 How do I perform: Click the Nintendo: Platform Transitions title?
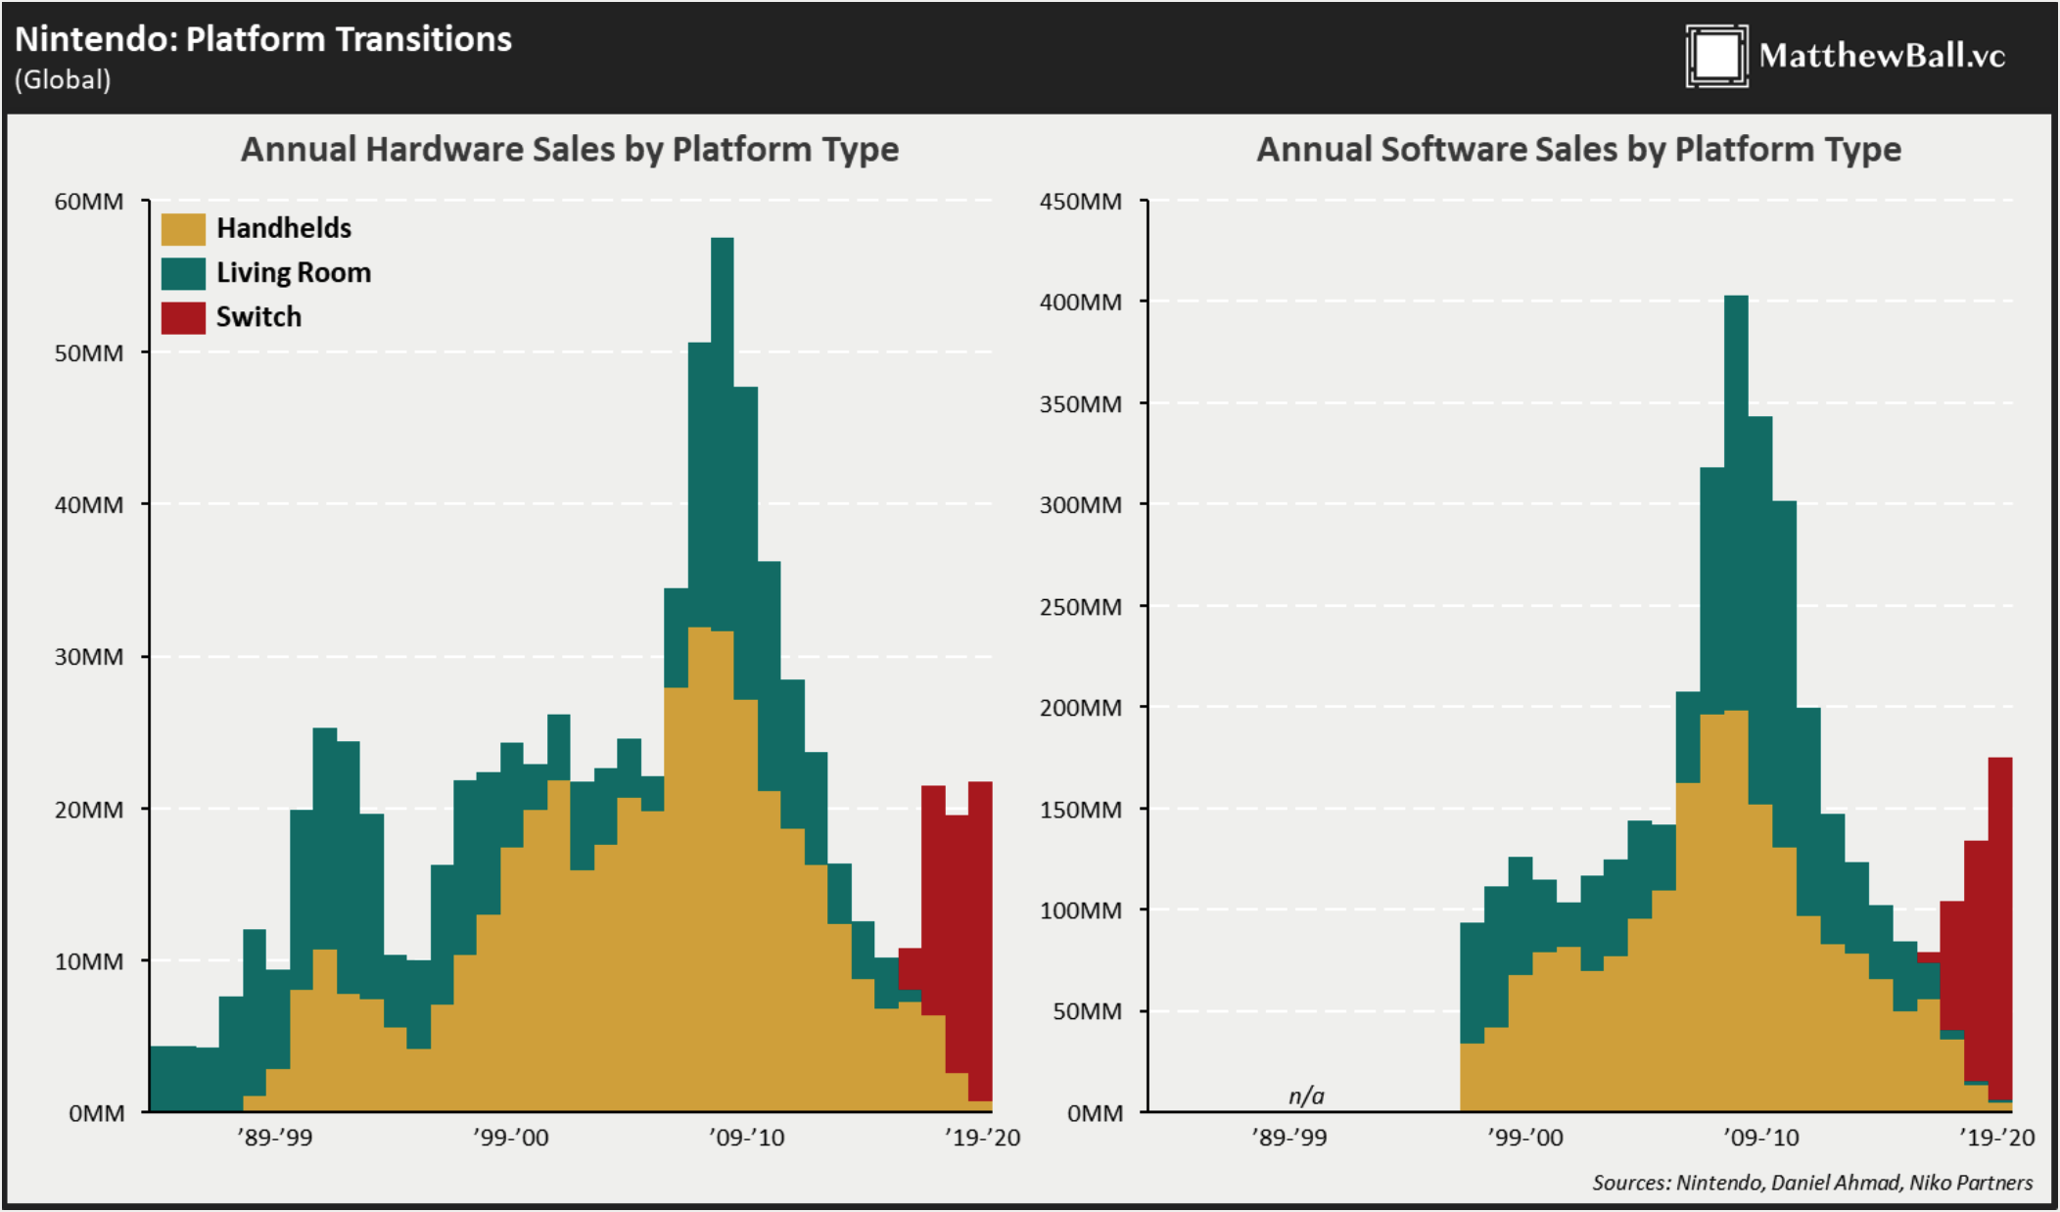coord(263,39)
